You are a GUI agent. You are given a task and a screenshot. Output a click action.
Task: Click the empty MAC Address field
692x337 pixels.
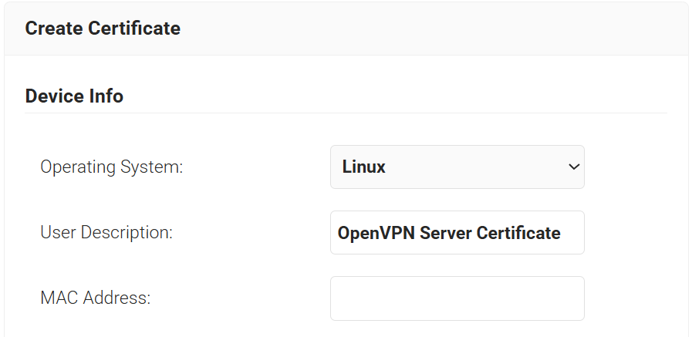point(457,298)
